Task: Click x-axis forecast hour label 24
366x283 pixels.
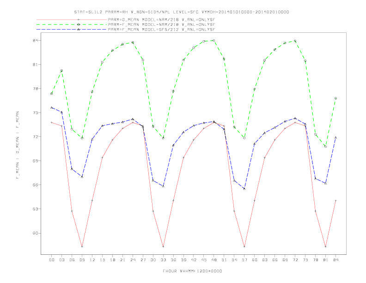Action: click(133, 260)
